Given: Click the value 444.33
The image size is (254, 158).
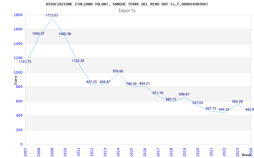Looking at the screenshot, I should pos(224,110).
